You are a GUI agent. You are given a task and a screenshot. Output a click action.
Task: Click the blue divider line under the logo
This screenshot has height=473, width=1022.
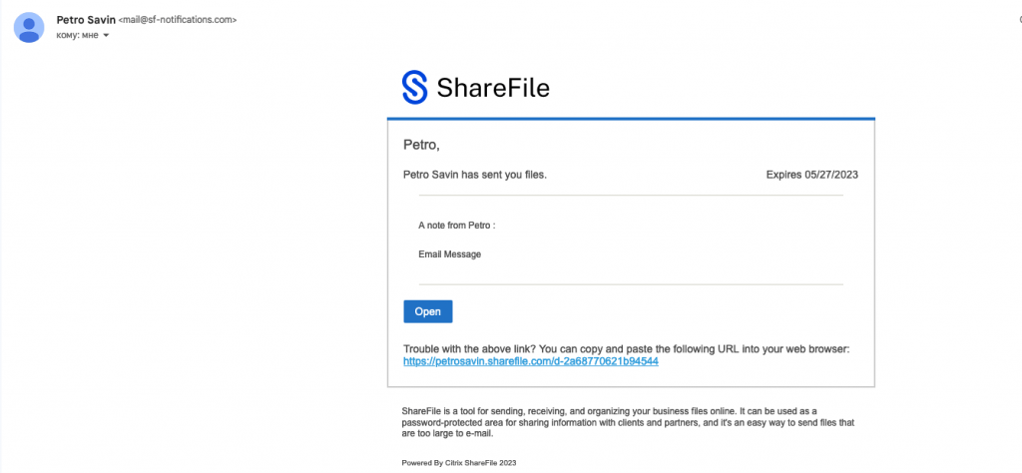[631, 119]
